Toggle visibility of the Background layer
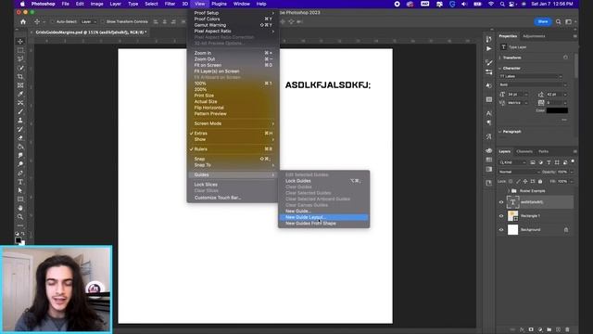This screenshot has width=593, height=334. pos(501,230)
